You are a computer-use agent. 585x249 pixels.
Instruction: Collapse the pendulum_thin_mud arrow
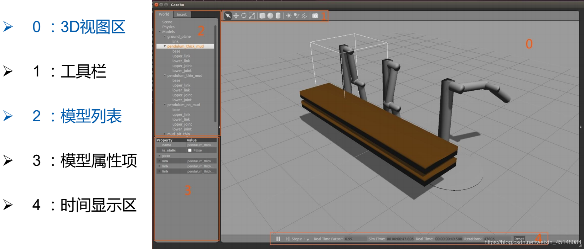point(165,75)
